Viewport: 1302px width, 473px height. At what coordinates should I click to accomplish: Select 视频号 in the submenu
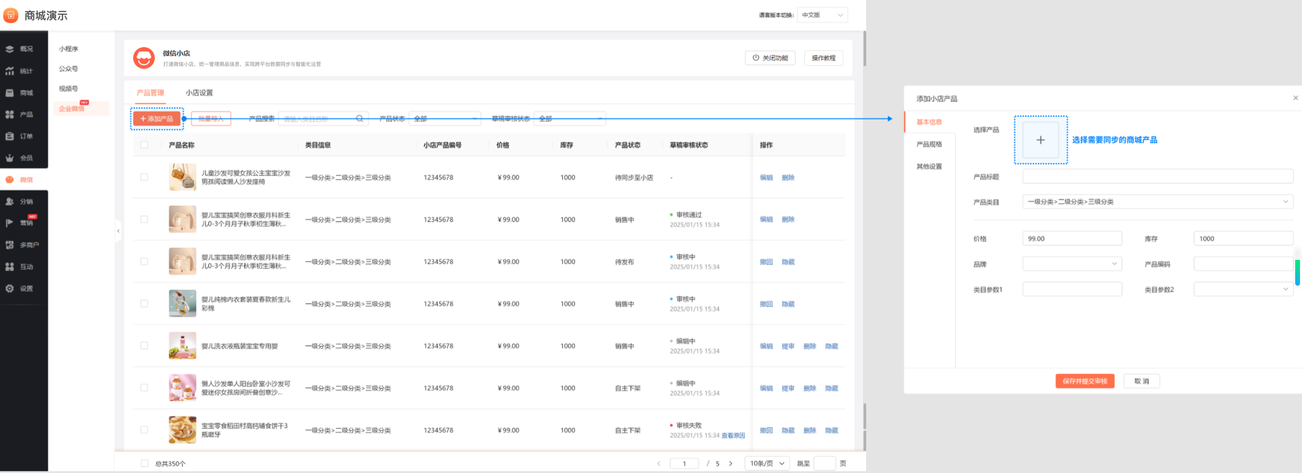(69, 88)
